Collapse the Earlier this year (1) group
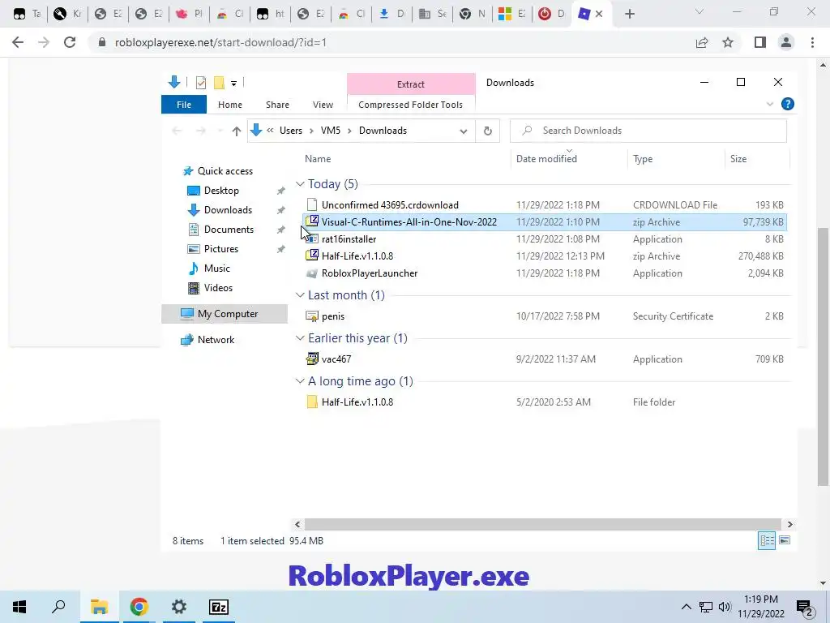This screenshot has height=623, width=830. (x=300, y=338)
